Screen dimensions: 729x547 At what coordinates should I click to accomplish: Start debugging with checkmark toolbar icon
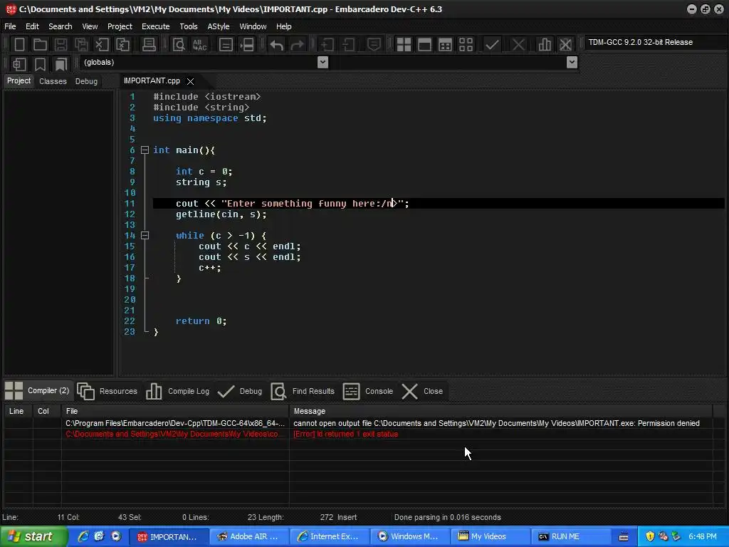[492, 45]
